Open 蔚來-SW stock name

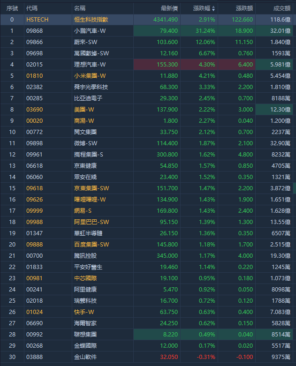click(x=86, y=42)
